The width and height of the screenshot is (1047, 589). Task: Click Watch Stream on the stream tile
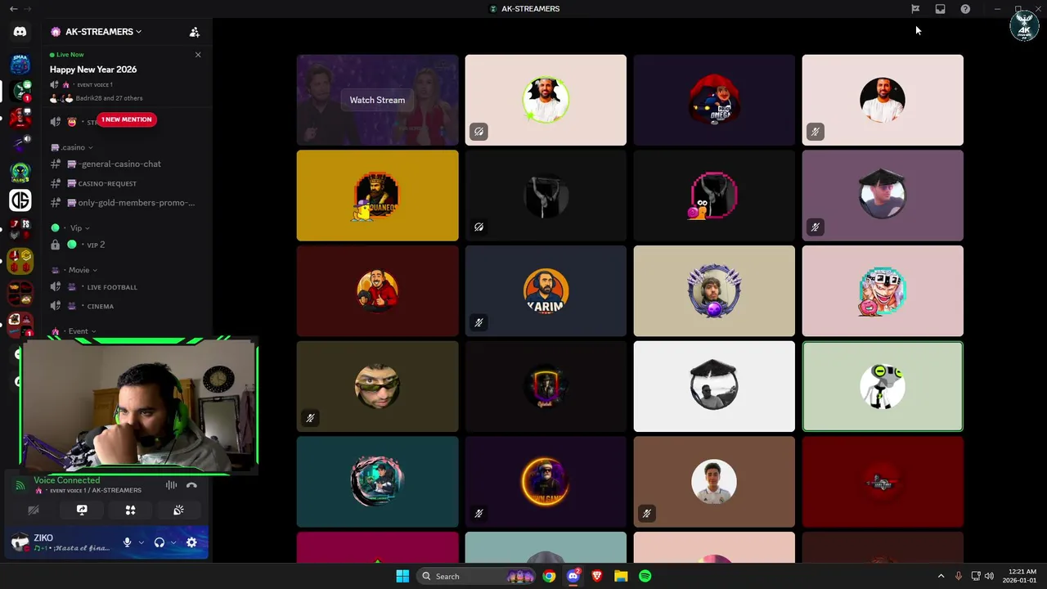click(x=377, y=100)
